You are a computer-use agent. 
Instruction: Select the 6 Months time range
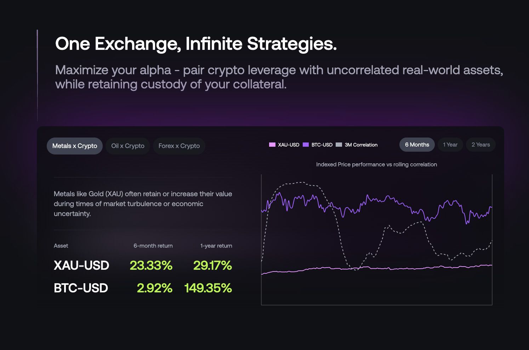tap(417, 145)
